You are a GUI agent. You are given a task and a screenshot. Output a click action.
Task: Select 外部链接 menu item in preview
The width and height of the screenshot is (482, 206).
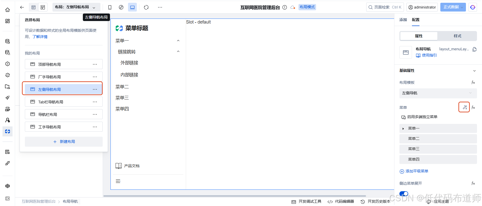click(x=130, y=63)
